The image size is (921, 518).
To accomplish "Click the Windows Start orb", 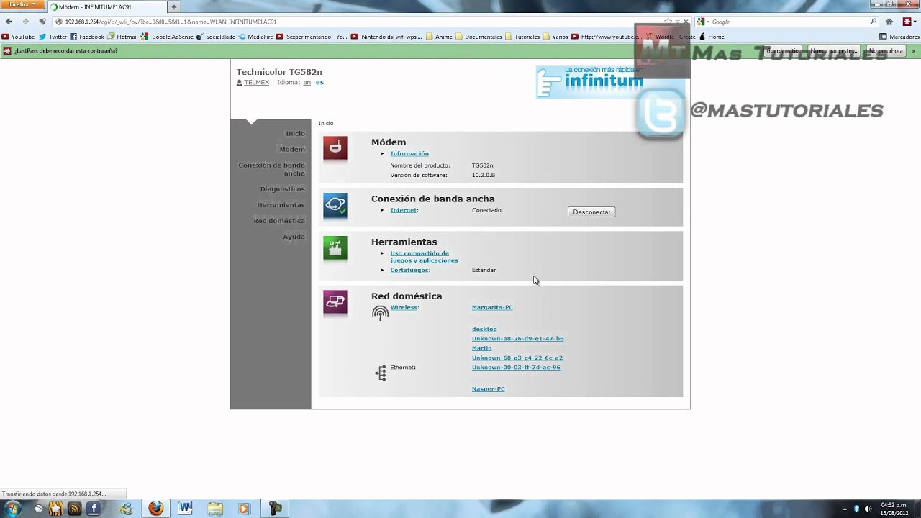I will pyautogui.click(x=12, y=509).
